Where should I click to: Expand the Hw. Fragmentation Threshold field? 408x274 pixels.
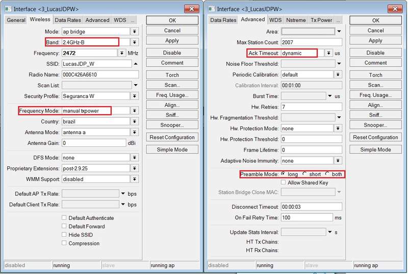coord(339,117)
